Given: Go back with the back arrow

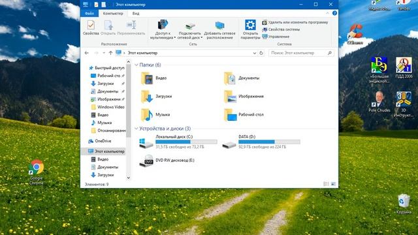Looking at the screenshot, I should (x=87, y=53).
